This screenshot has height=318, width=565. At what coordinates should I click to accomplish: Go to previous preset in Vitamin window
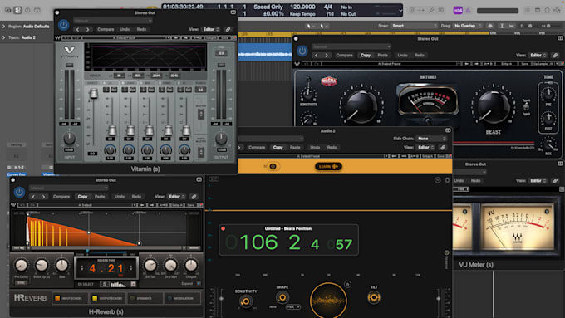tap(77, 29)
